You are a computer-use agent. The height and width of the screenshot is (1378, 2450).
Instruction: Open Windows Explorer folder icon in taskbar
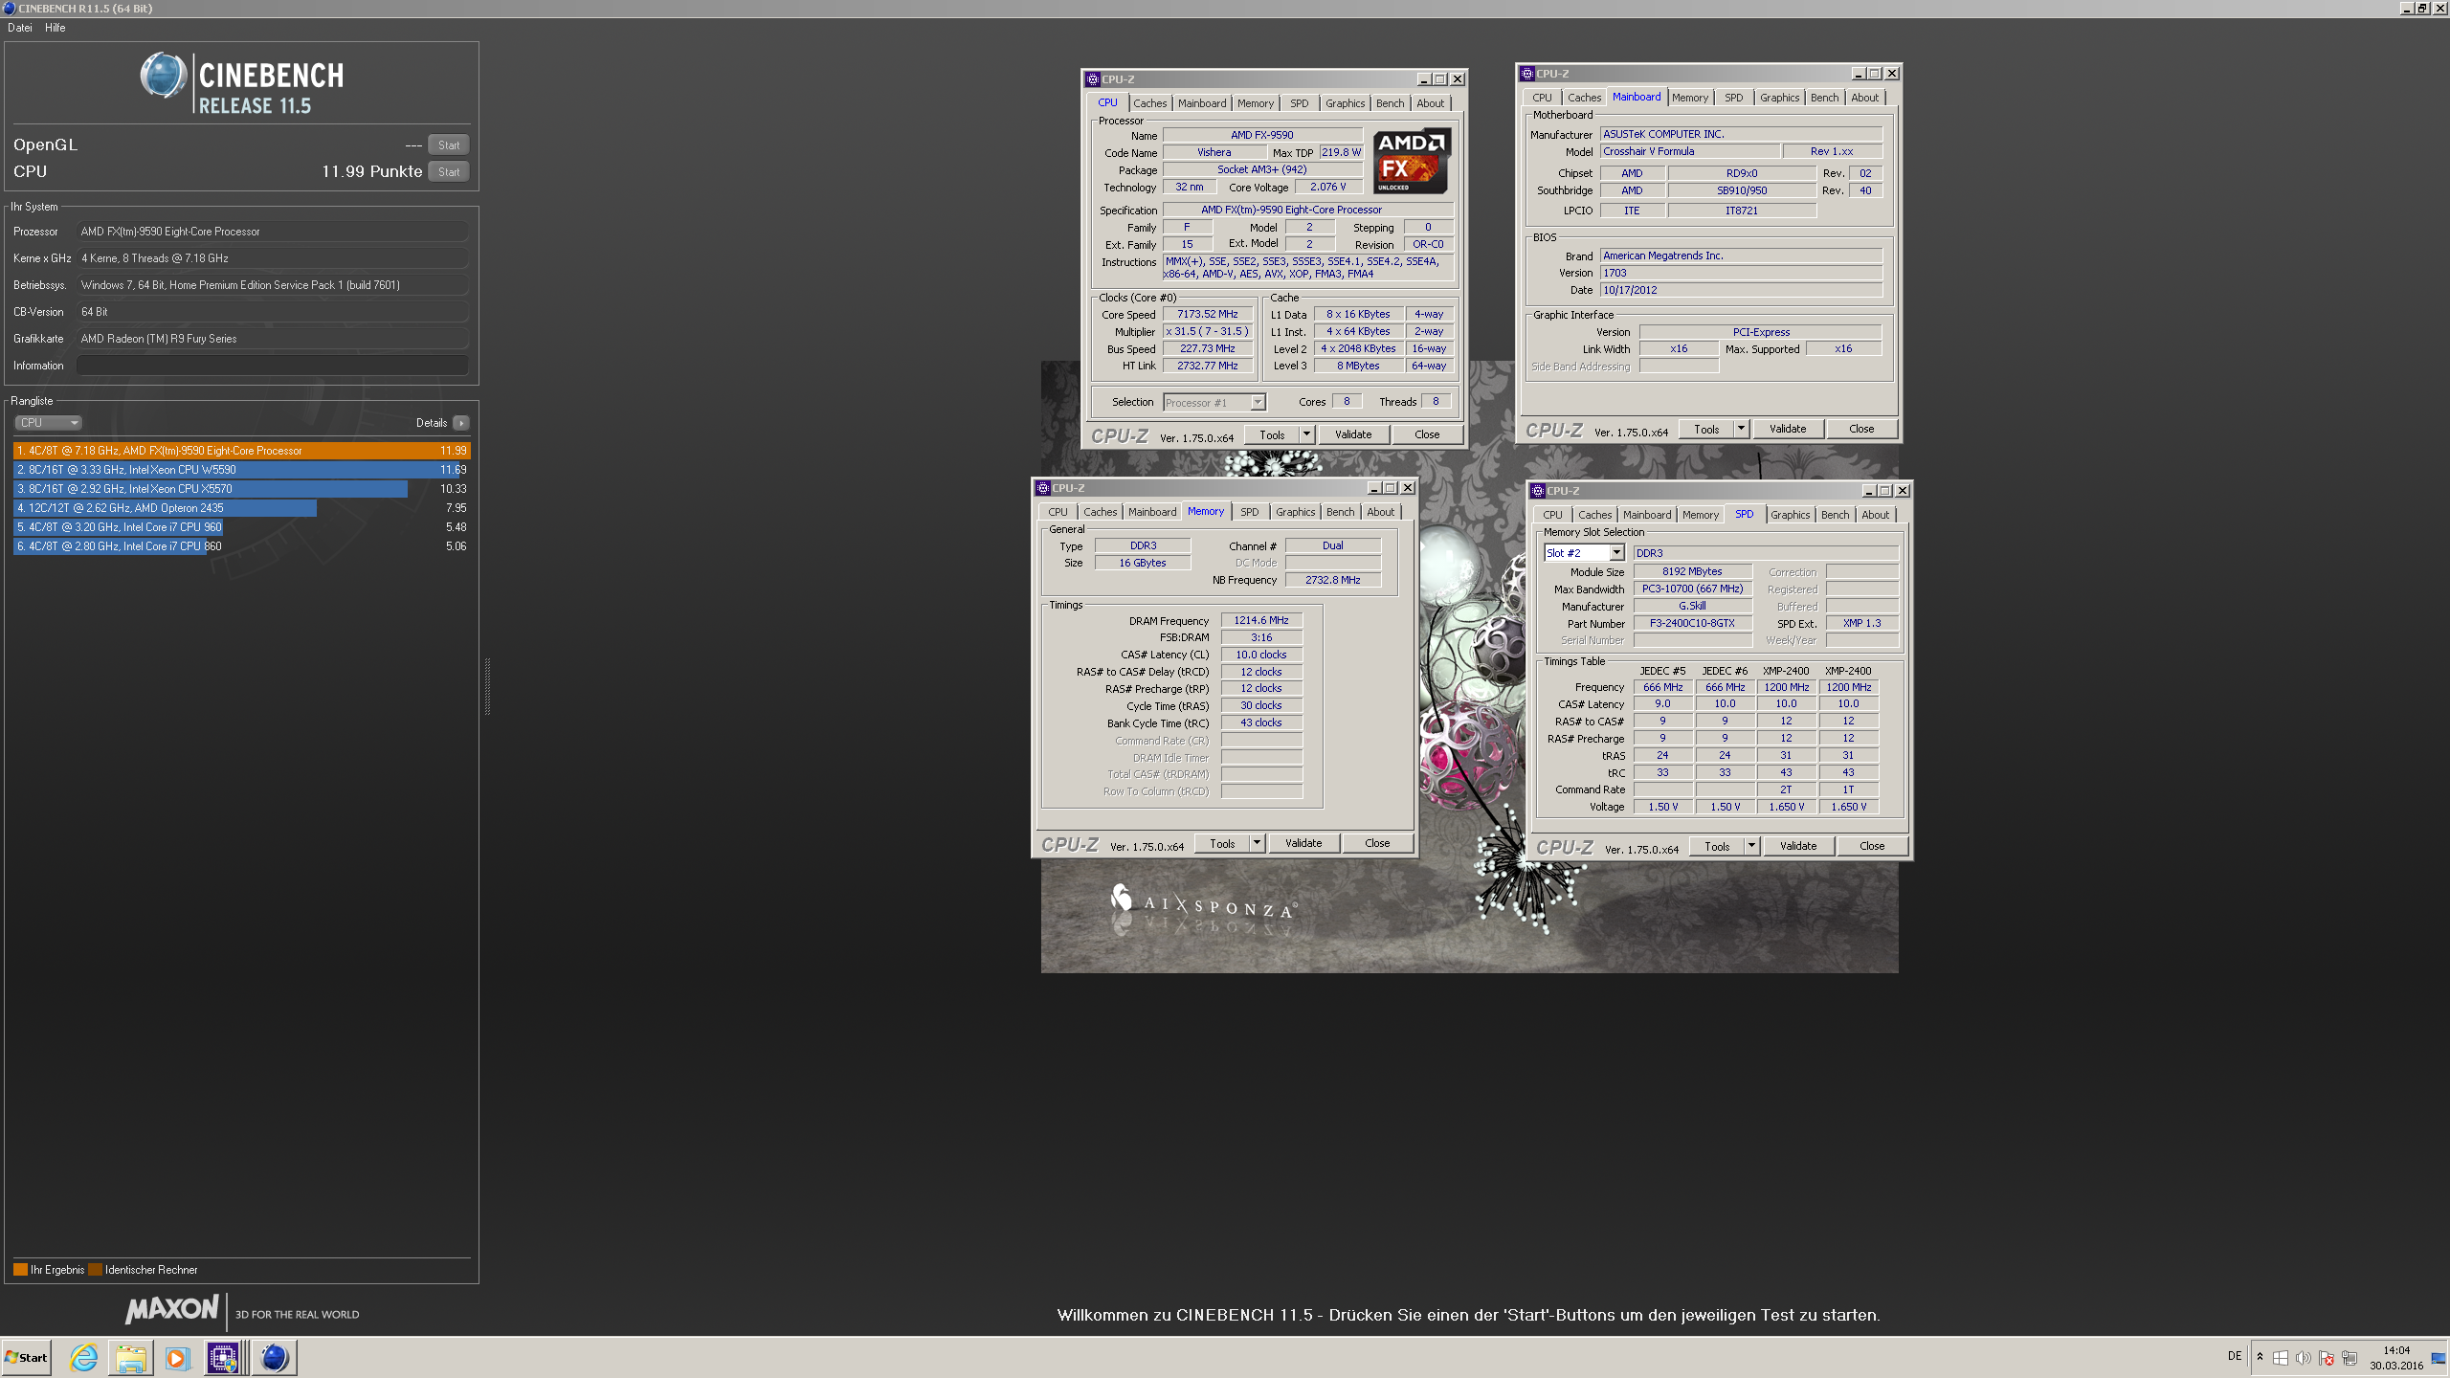pos(130,1357)
